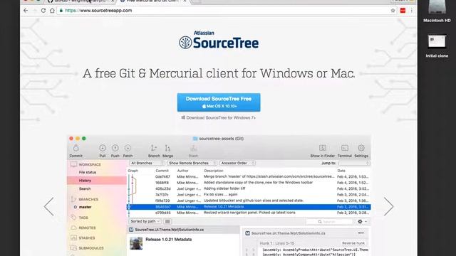Select History in the sidebar

click(x=85, y=181)
